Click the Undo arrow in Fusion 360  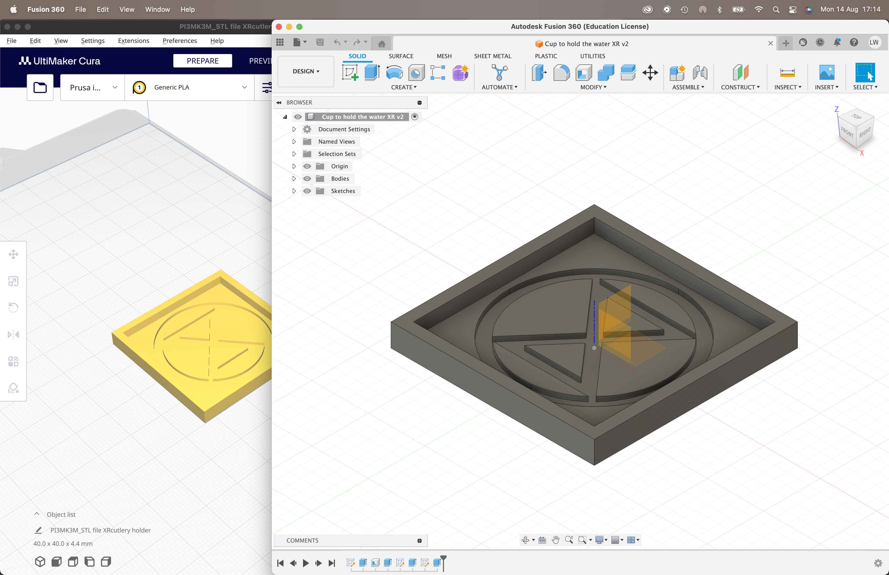tap(337, 42)
